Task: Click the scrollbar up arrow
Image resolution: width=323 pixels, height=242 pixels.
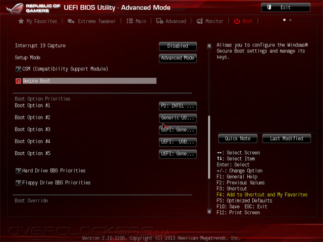Action: point(209,46)
